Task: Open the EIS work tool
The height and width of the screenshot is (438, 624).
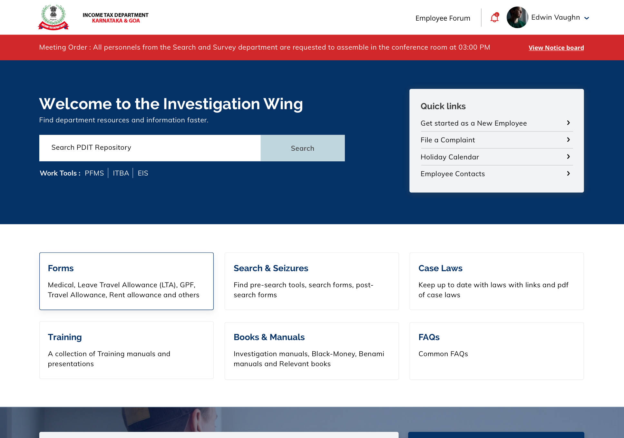Action: [x=143, y=173]
